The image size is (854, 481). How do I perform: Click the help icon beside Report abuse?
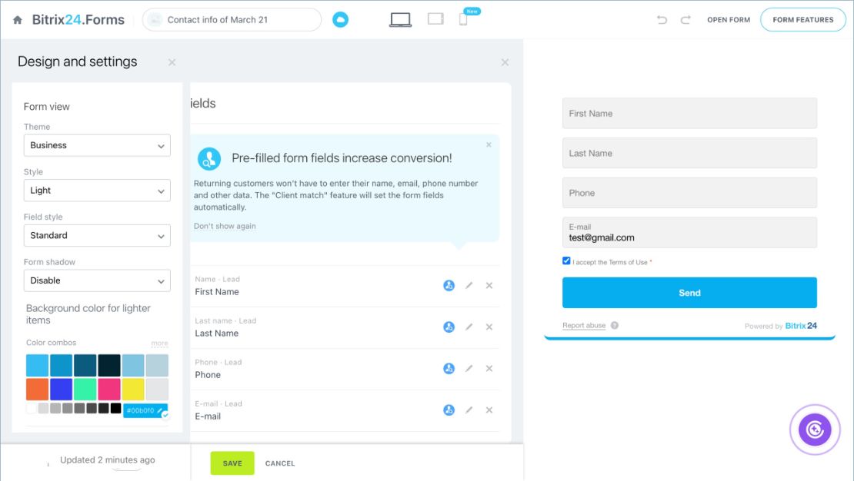(x=615, y=325)
